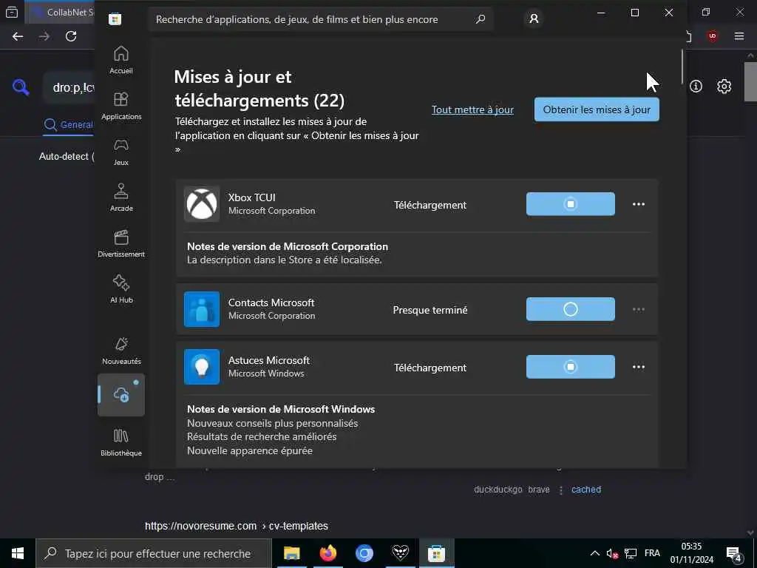
Task: Select the downloads cloud icon in sidebar
Action: 121,395
